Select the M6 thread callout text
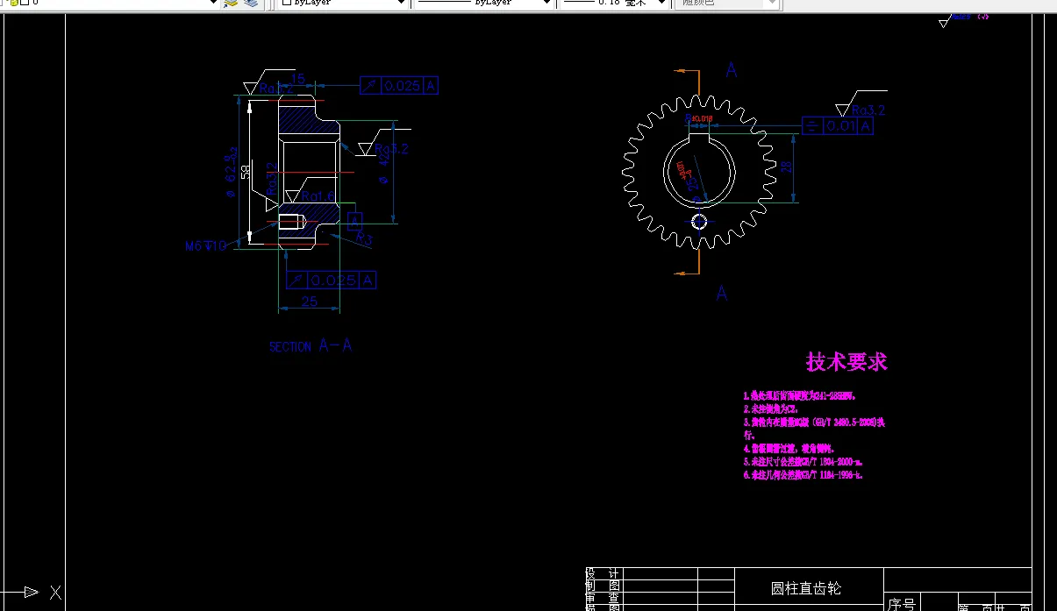The width and height of the screenshot is (1057, 611). coord(206,246)
